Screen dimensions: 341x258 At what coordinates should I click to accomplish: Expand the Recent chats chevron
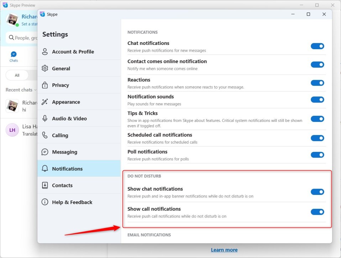coord(35,90)
